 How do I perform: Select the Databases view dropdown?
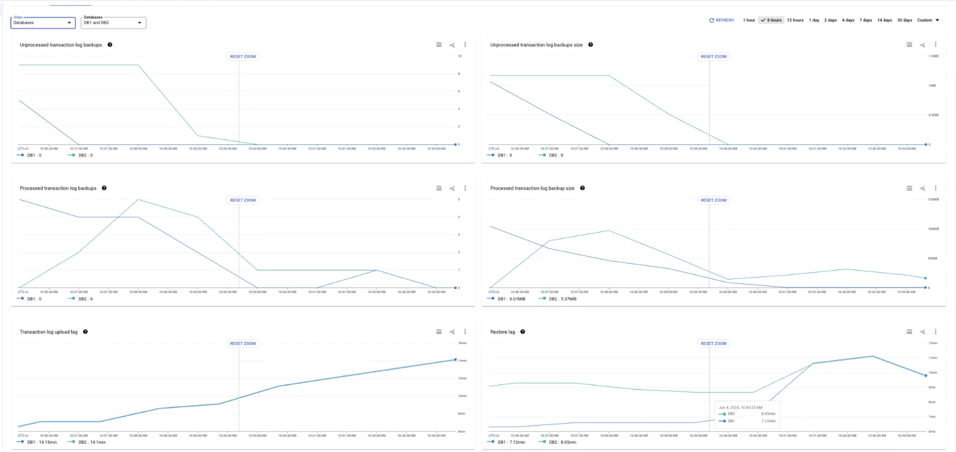click(x=42, y=22)
